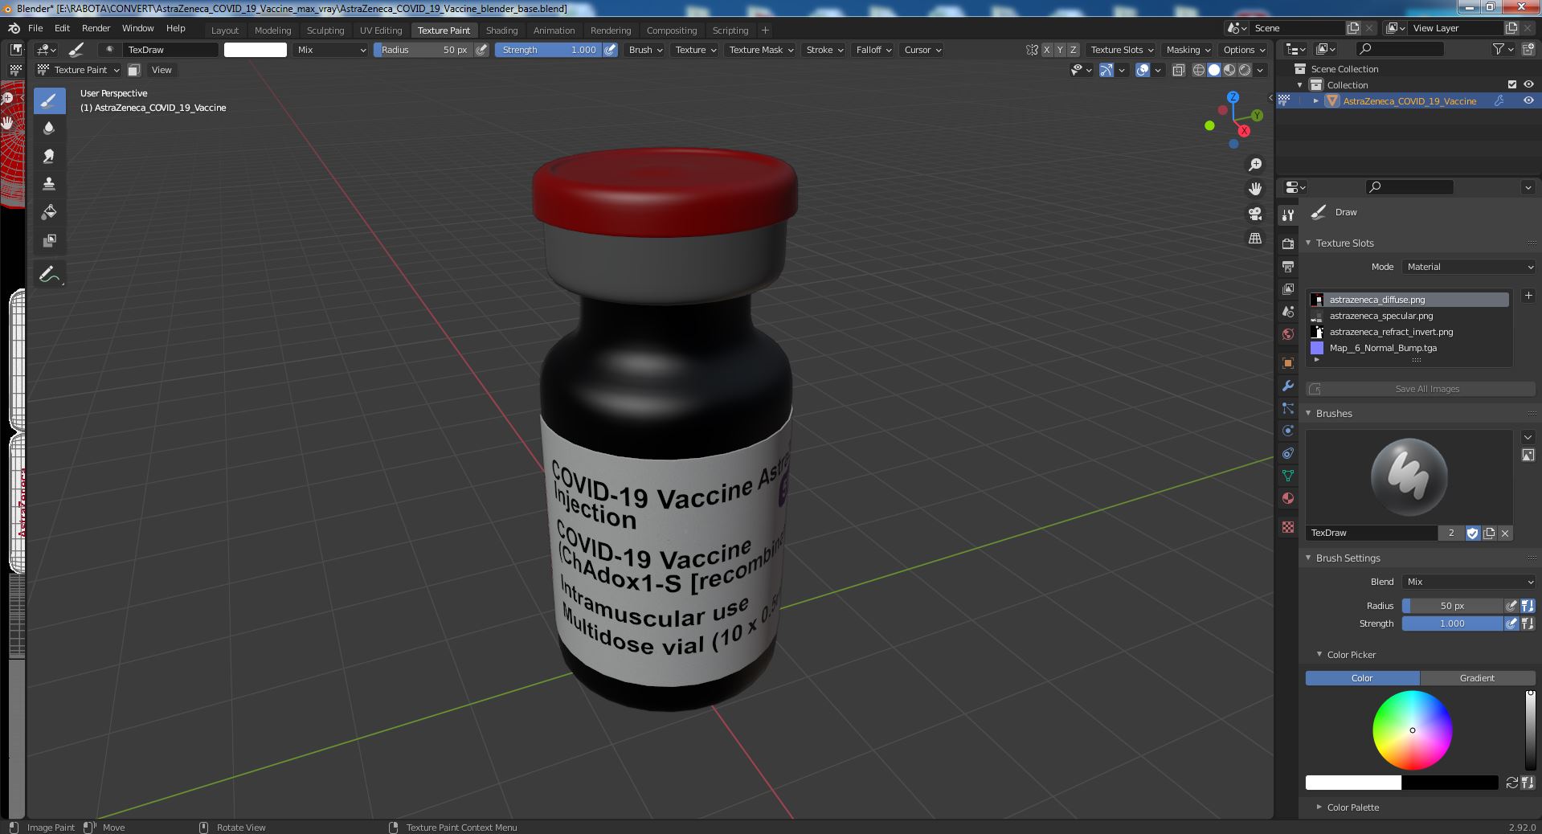Click the pan view hand gizmo

click(1255, 189)
